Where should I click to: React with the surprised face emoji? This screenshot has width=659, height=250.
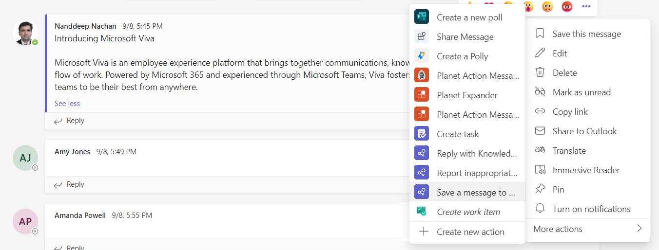(x=528, y=7)
